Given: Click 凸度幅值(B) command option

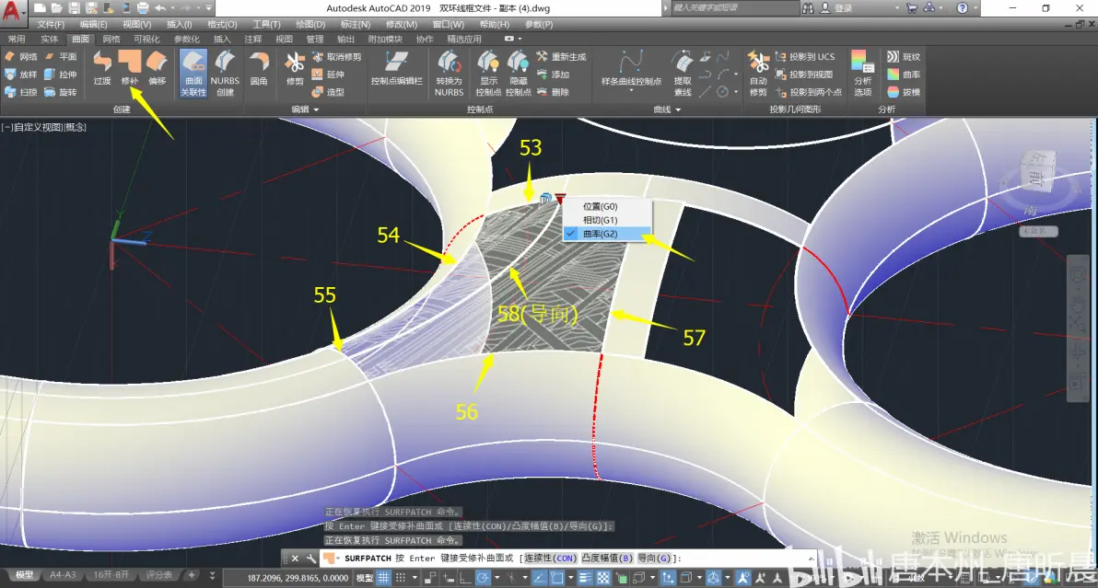Looking at the screenshot, I should coord(606,558).
